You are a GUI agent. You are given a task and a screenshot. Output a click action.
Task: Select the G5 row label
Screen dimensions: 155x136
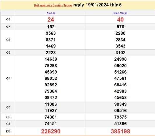point(8,53)
